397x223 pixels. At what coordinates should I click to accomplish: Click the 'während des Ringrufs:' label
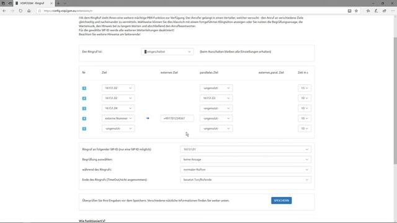pos(97,170)
